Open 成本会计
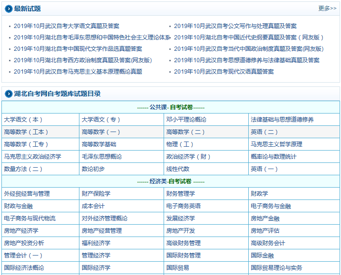 tap(93, 206)
